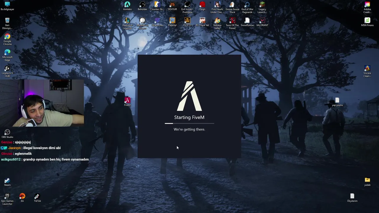Launch Epic Games Launcher shortcut

coord(7,199)
